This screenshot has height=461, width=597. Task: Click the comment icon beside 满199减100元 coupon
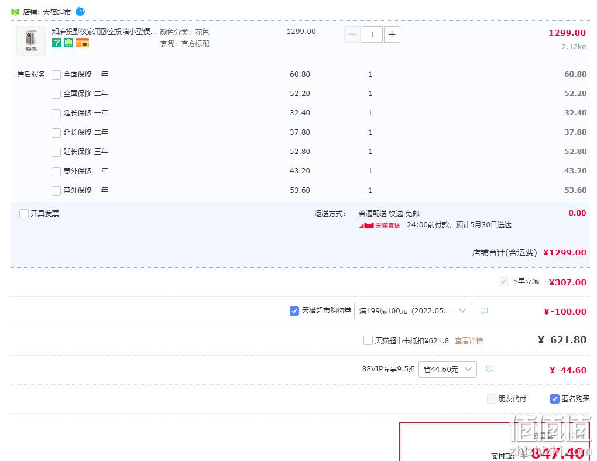[484, 311]
